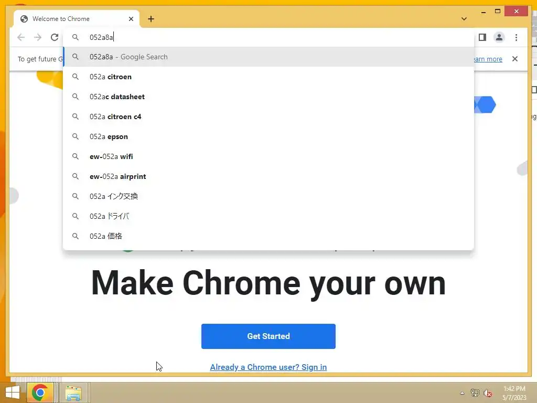Open the profile avatar menu
Image resolution: width=537 pixels, height=403 pixels.
tap(499, 37)
